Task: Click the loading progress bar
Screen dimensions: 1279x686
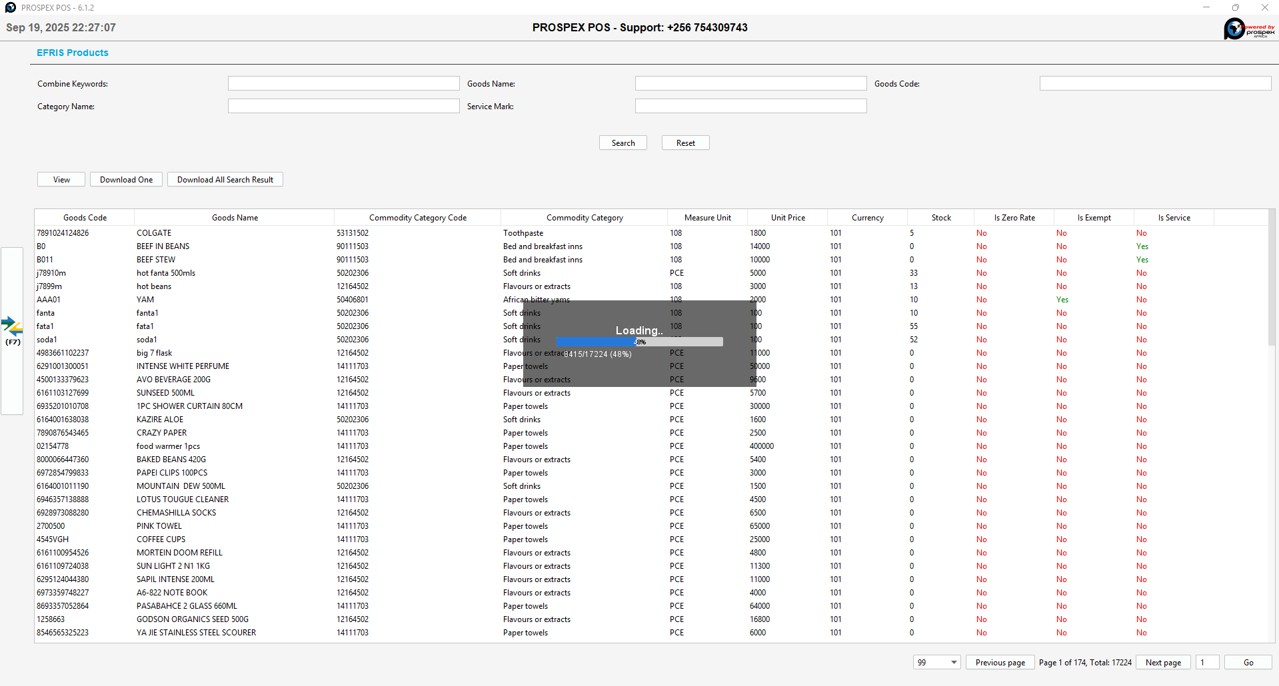Action: (639, 342)
